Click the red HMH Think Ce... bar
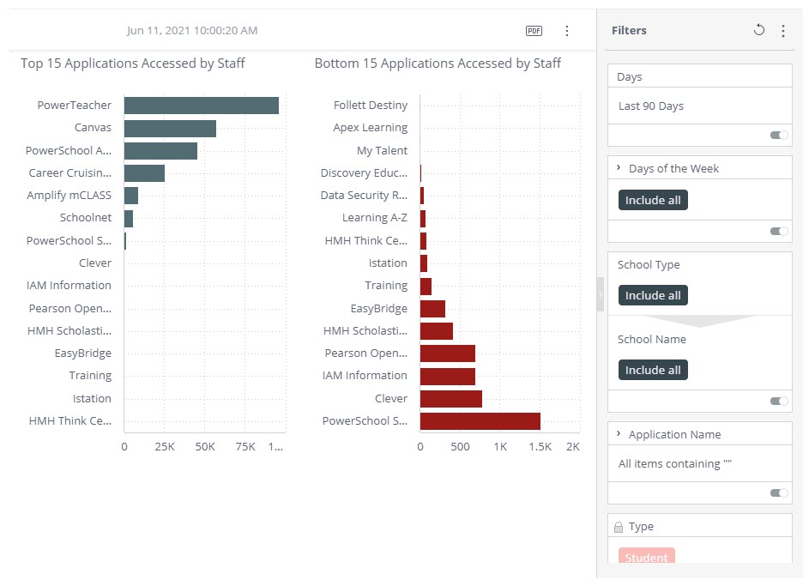The height and width of the screenshot is (586, 809). click(423, 241)
